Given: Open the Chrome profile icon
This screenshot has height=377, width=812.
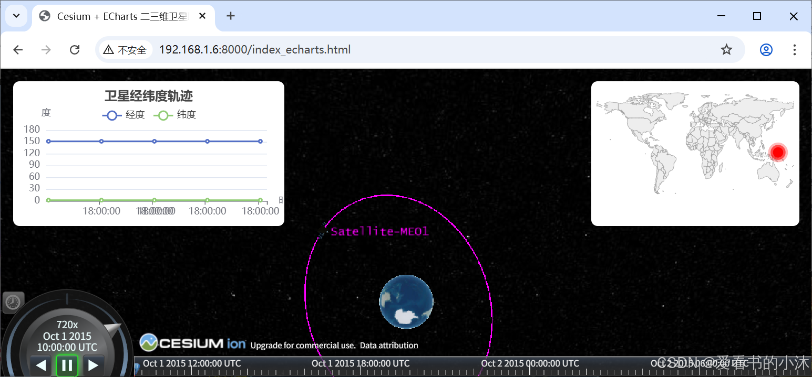Looking at the screenshot, I should point(766,50).
